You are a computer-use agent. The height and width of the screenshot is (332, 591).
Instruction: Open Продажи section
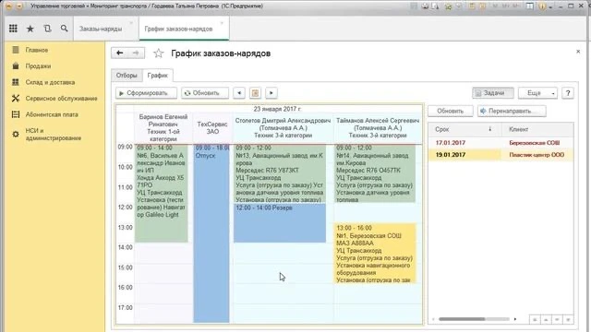coord(38,65)
